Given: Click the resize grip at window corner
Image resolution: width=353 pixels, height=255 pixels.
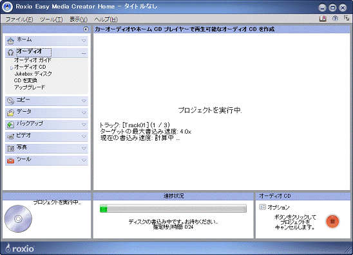Looking at the screenshot, I should (348, 250).
